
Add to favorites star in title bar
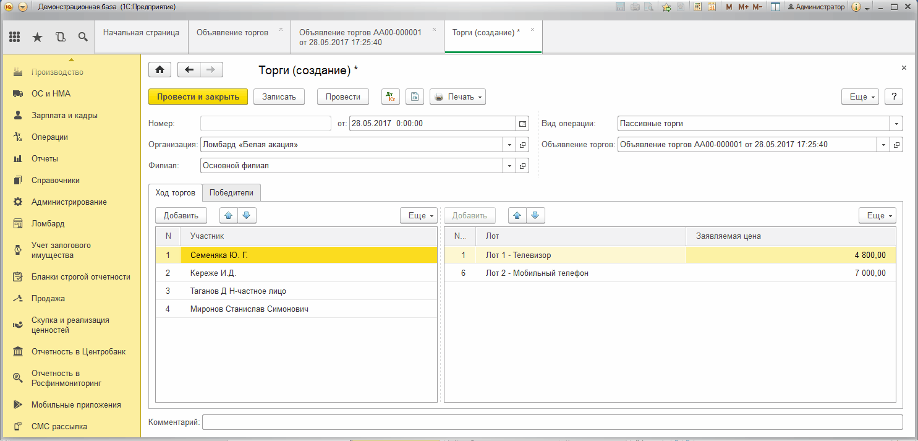coord(666,7)
